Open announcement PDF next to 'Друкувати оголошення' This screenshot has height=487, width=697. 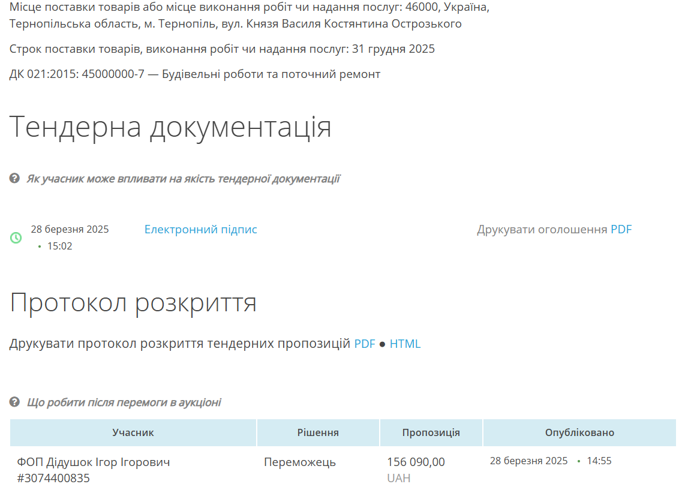pyautogui.click(x=621, y=230)
